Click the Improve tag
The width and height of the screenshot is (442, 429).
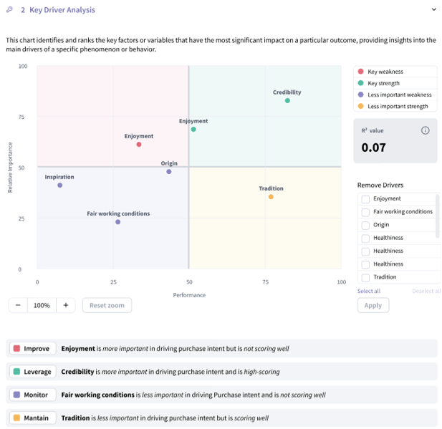pos(33,348)
